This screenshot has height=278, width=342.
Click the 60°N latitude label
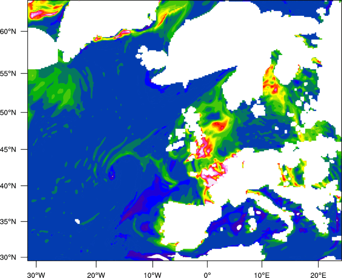coord(8,31)
